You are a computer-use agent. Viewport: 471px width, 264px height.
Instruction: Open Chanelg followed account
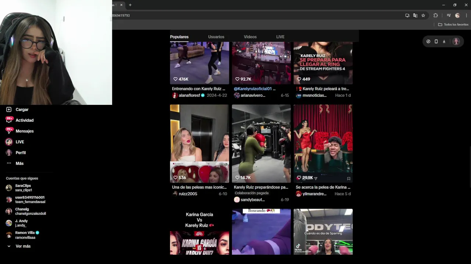[26, 211]
